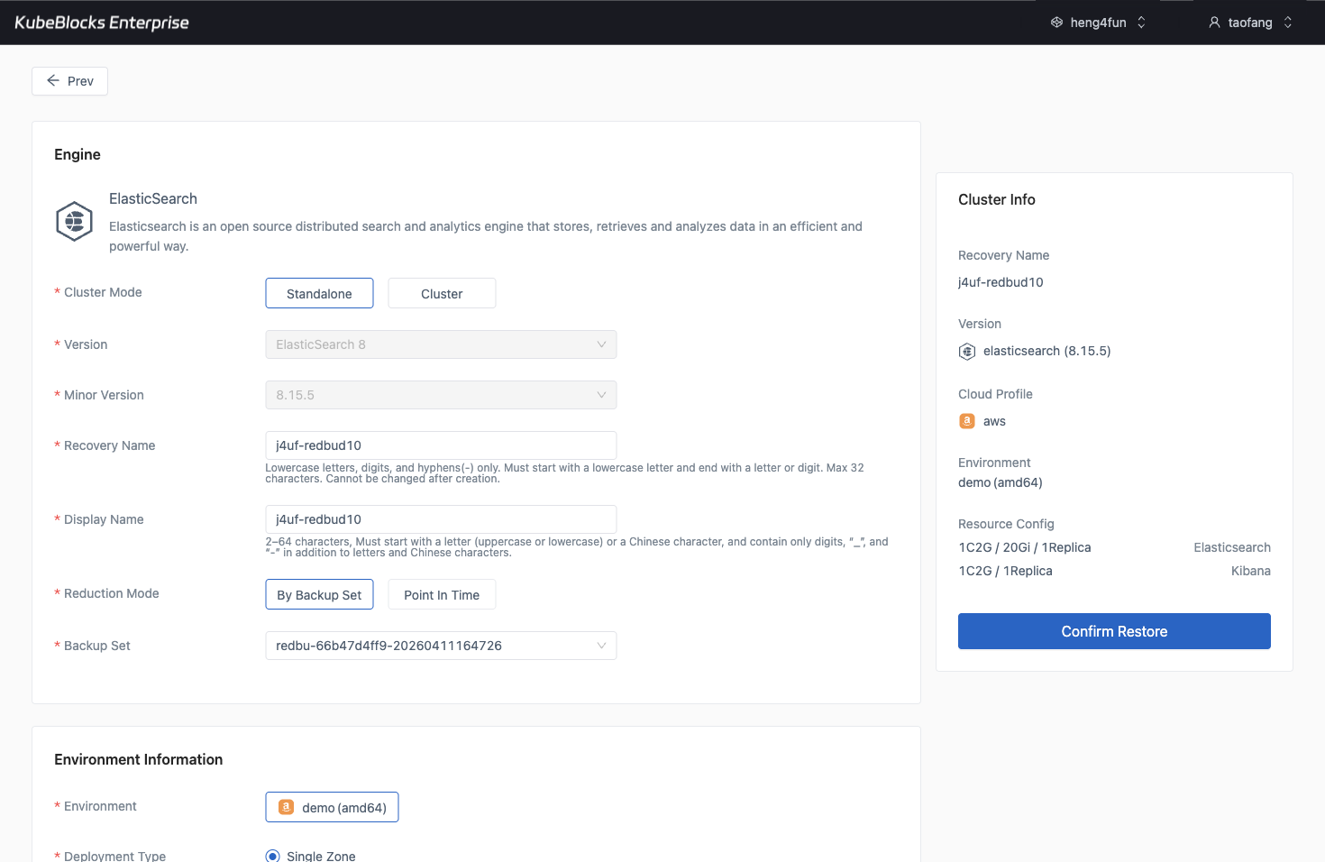Choose By Backup Set reduction mode
The width and height of the screenshot is (1325, 862).
(x=319, y=594)
